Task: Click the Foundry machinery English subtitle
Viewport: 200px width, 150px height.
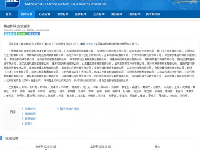Action: coord(26,30)
